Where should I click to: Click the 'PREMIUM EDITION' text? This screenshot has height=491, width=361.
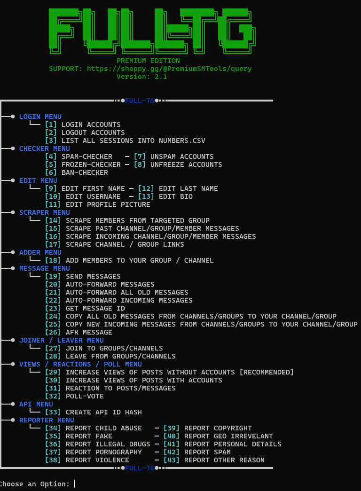click(148, 61)
